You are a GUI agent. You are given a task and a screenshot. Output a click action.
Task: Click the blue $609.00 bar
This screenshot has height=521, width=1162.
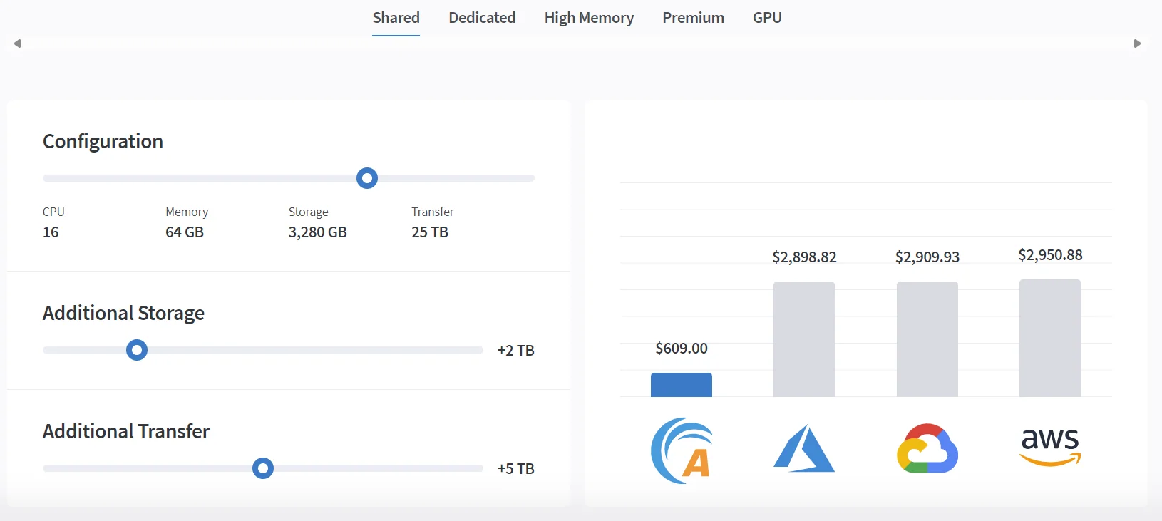click(x=682, y=385)
